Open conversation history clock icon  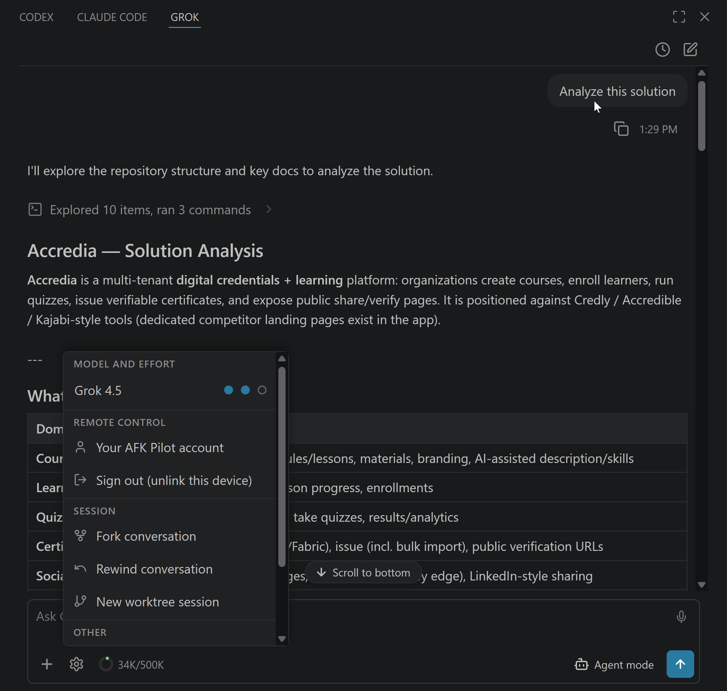coord(662,49)
